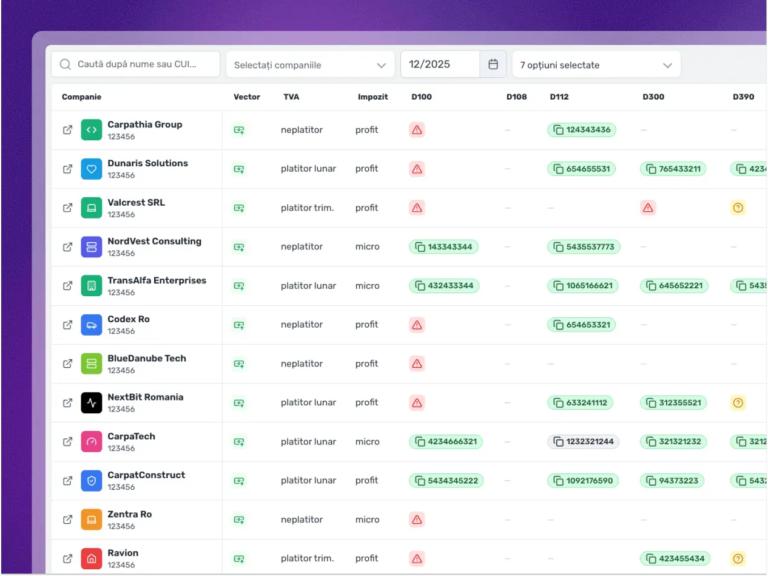The image size is (768, 576).
Task: Copy D100 number 143343344
Action: pos(444,246)
